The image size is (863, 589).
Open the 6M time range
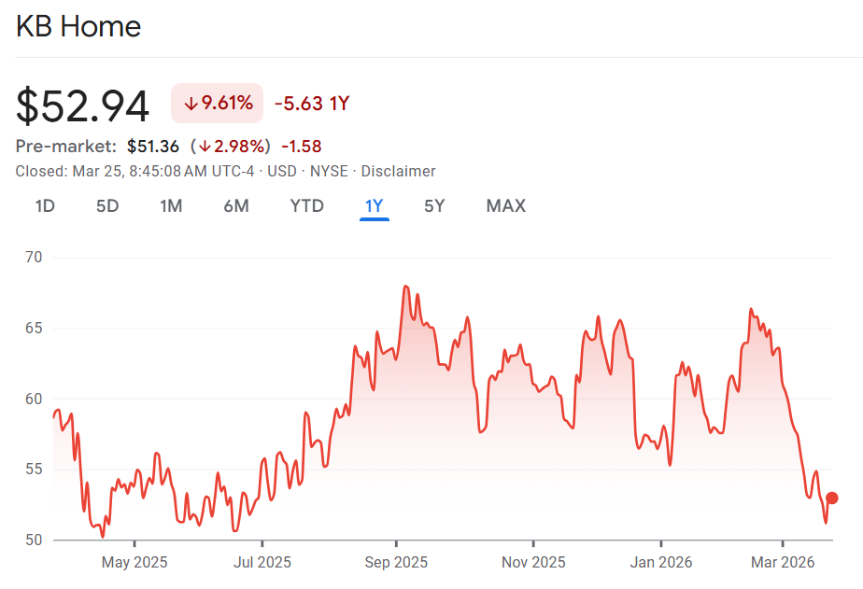(236, 205)
